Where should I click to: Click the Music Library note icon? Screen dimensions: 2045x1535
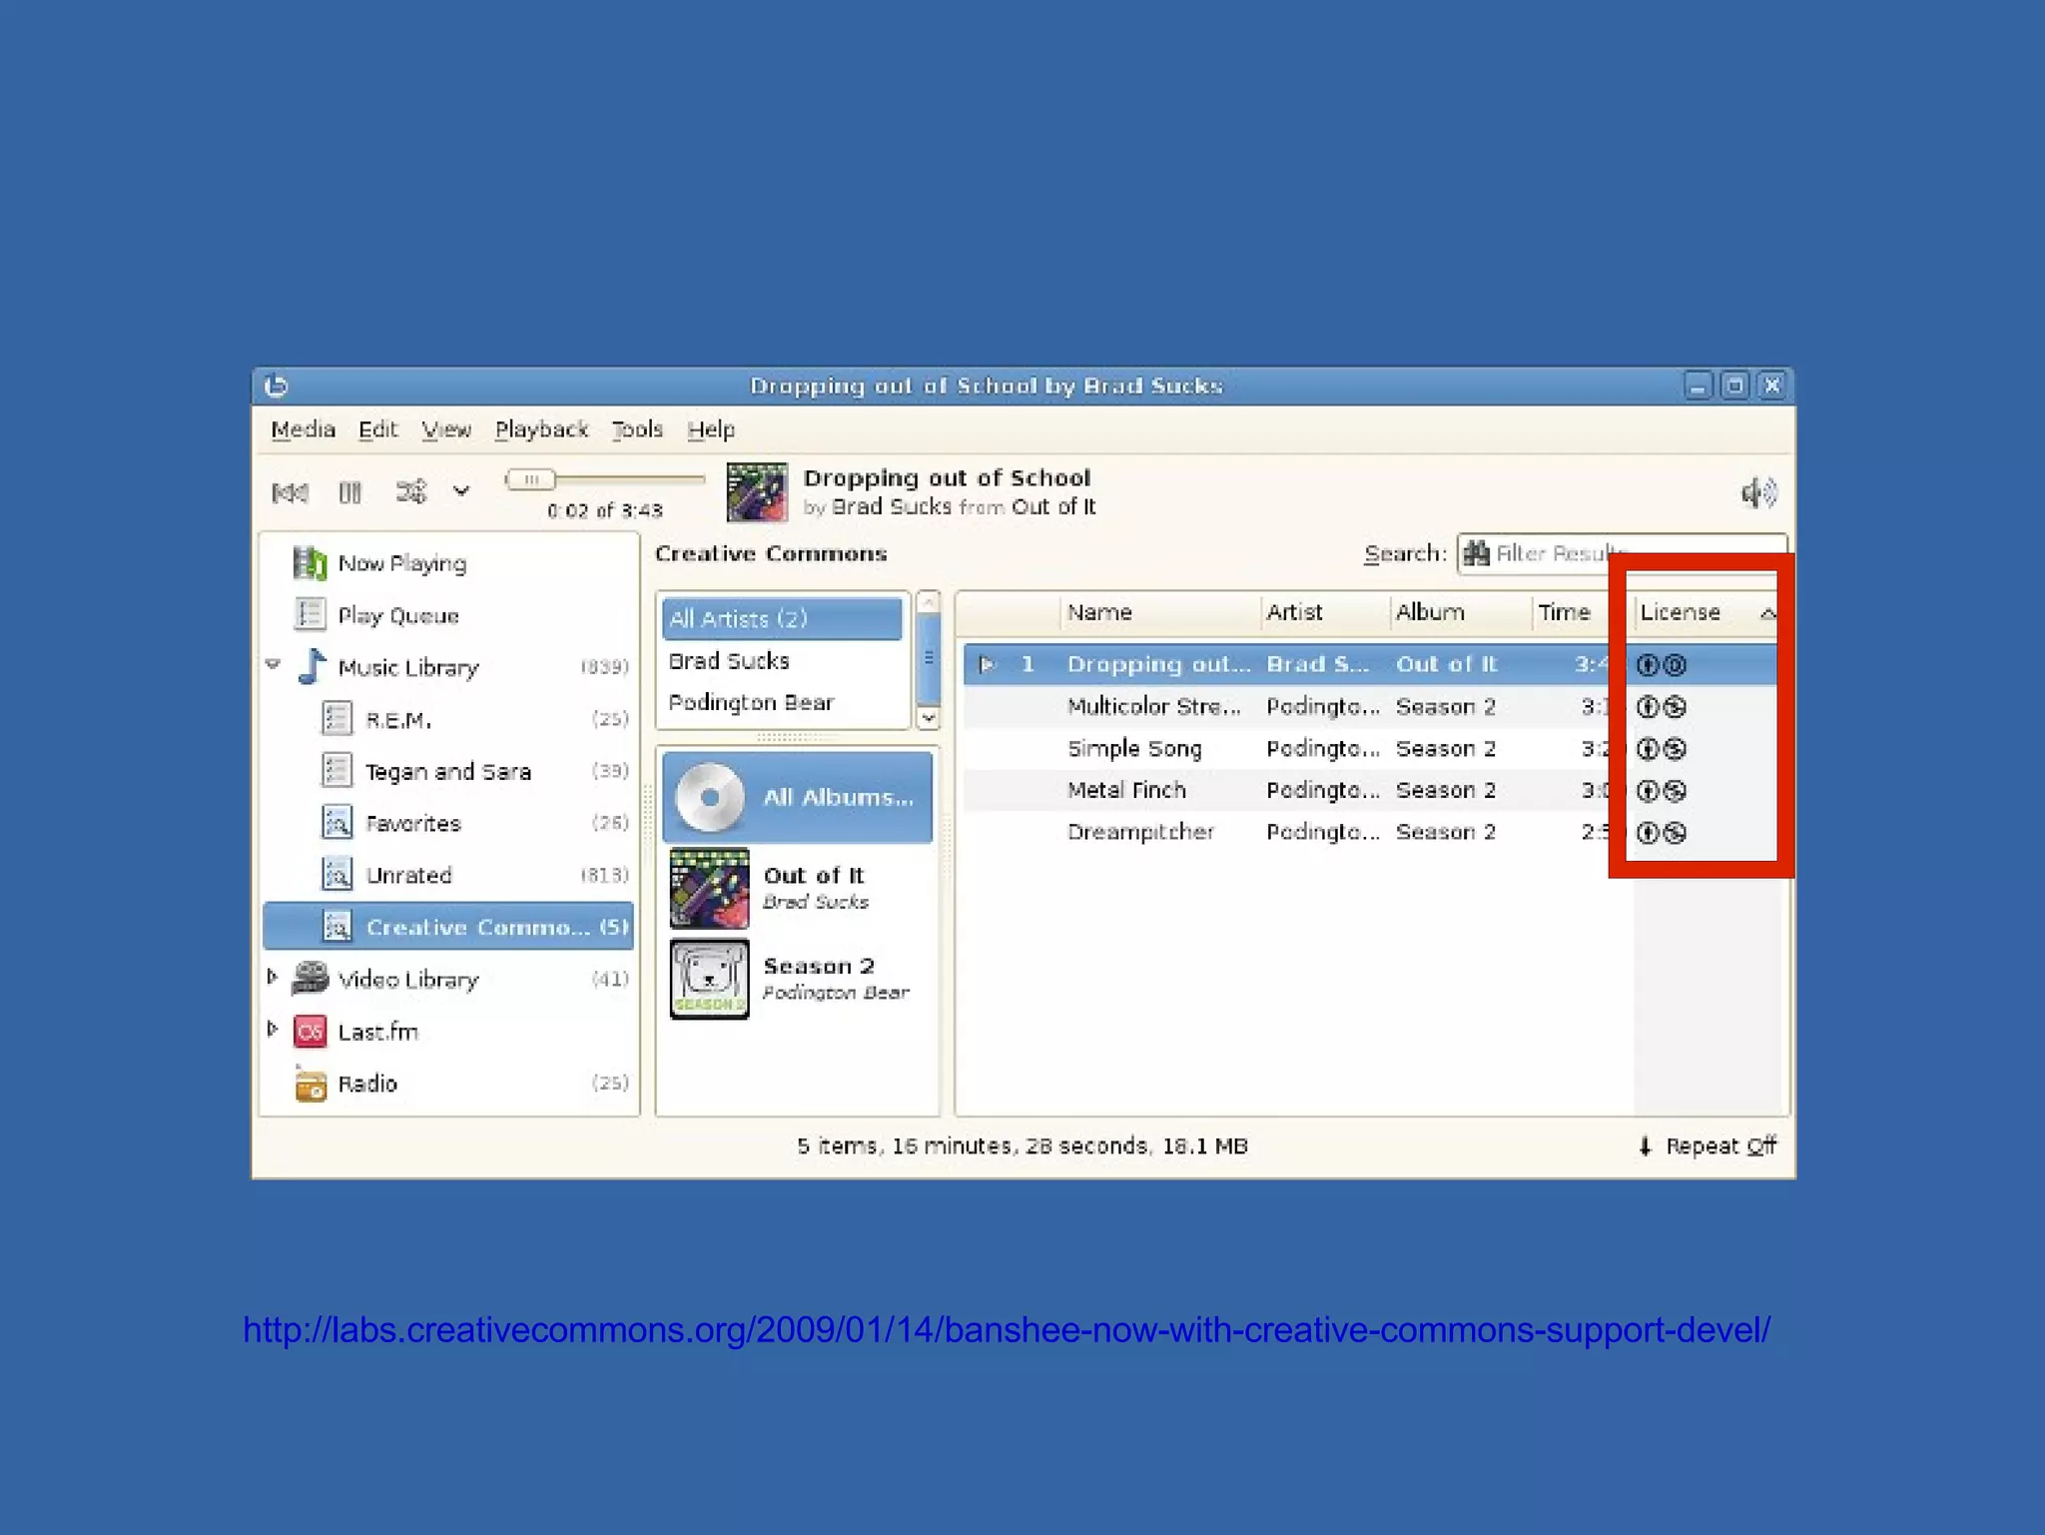pos(313,667)
